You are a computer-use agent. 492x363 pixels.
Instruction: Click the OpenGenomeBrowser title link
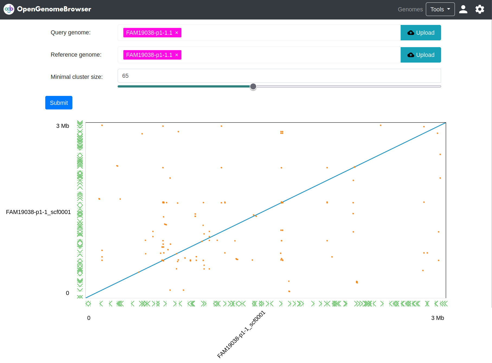pyautogui.click(x=54, y=9)
